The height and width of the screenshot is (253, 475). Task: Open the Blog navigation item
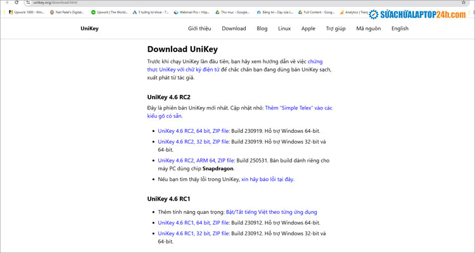click(x=262, y=28)
